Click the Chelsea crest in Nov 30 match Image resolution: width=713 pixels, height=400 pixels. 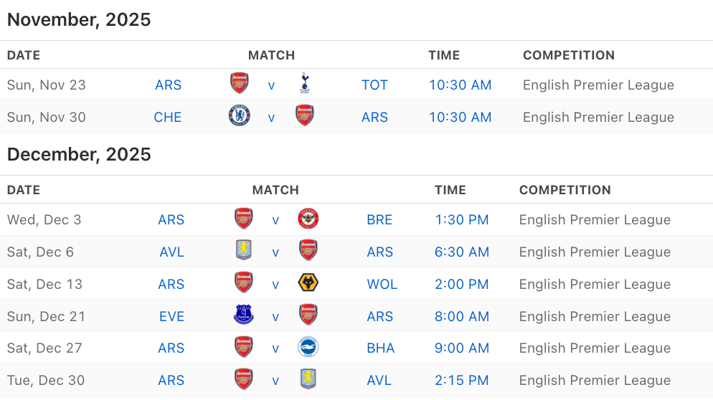[239, 116]
